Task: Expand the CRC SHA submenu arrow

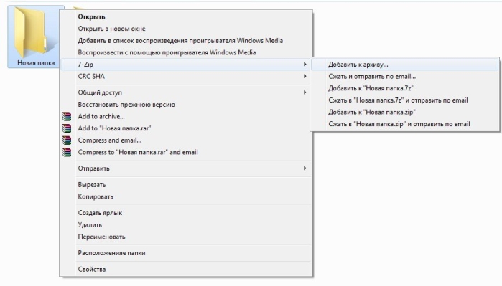Action: [x=305, y=77]
